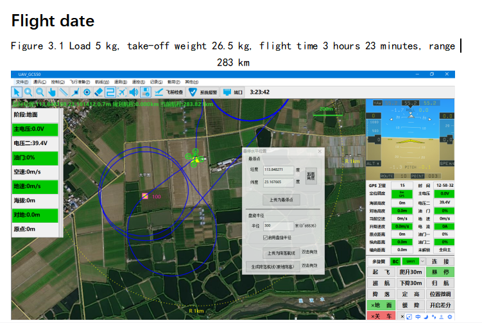
Task: Open the 通讯(C) menu
Action: point(40,82)
